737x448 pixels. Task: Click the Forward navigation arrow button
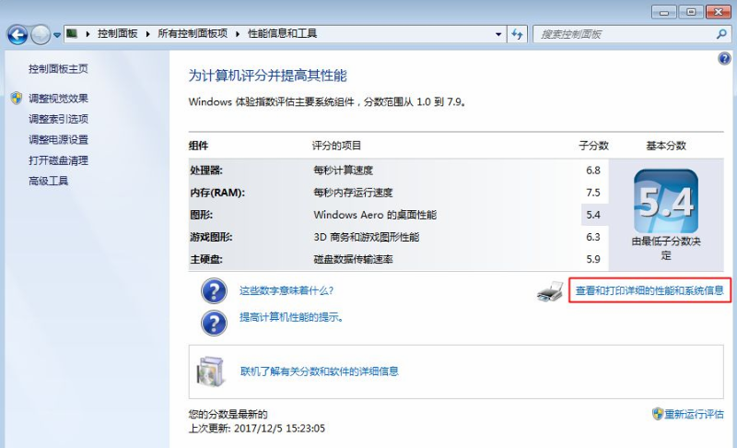point(41,34)
